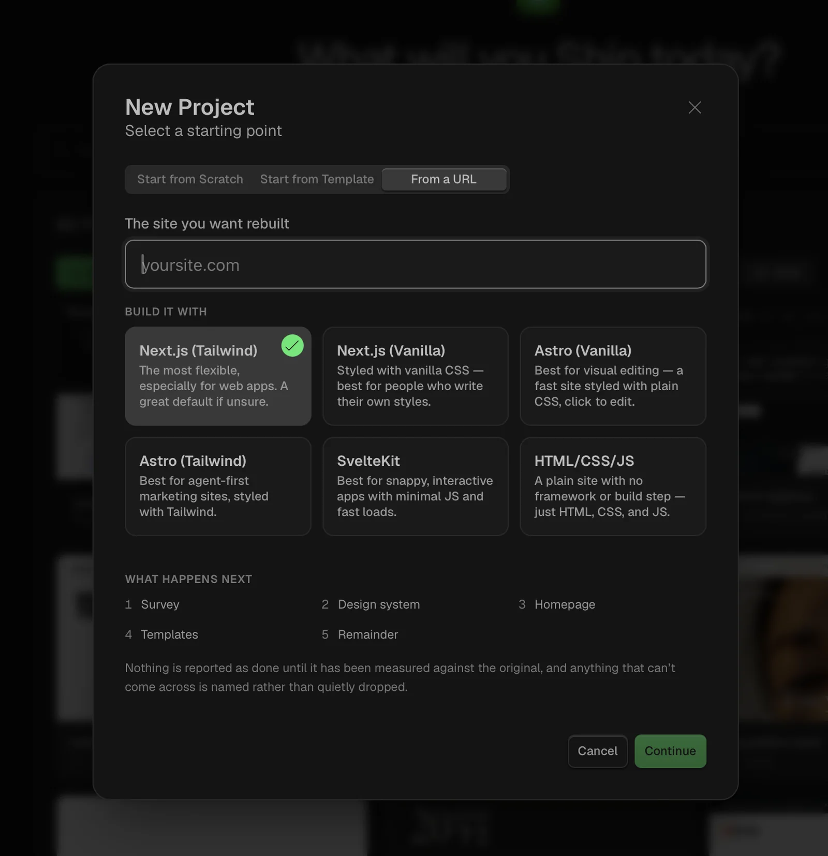Pick the Astro (Vanilla) framework card
828x856 pixels.
point(613,376)
